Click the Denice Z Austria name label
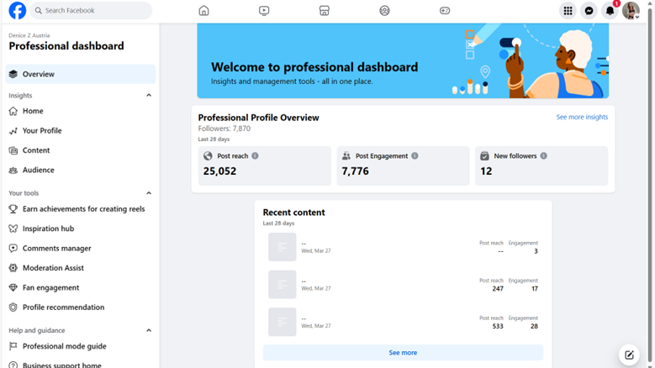655x368 pixels. coord(29,35)
